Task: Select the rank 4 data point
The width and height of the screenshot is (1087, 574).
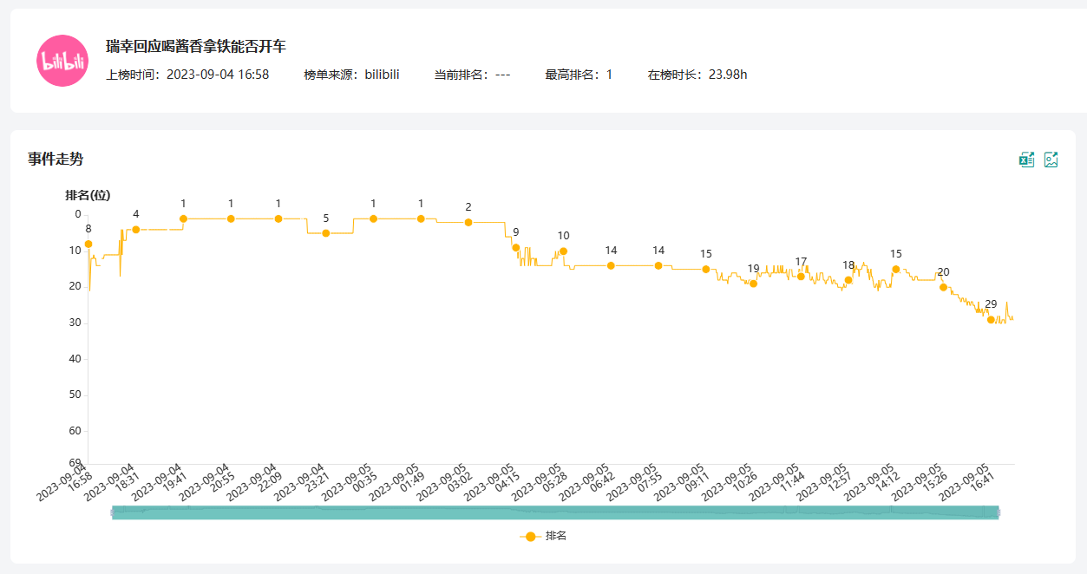Action: pos(136,230)
